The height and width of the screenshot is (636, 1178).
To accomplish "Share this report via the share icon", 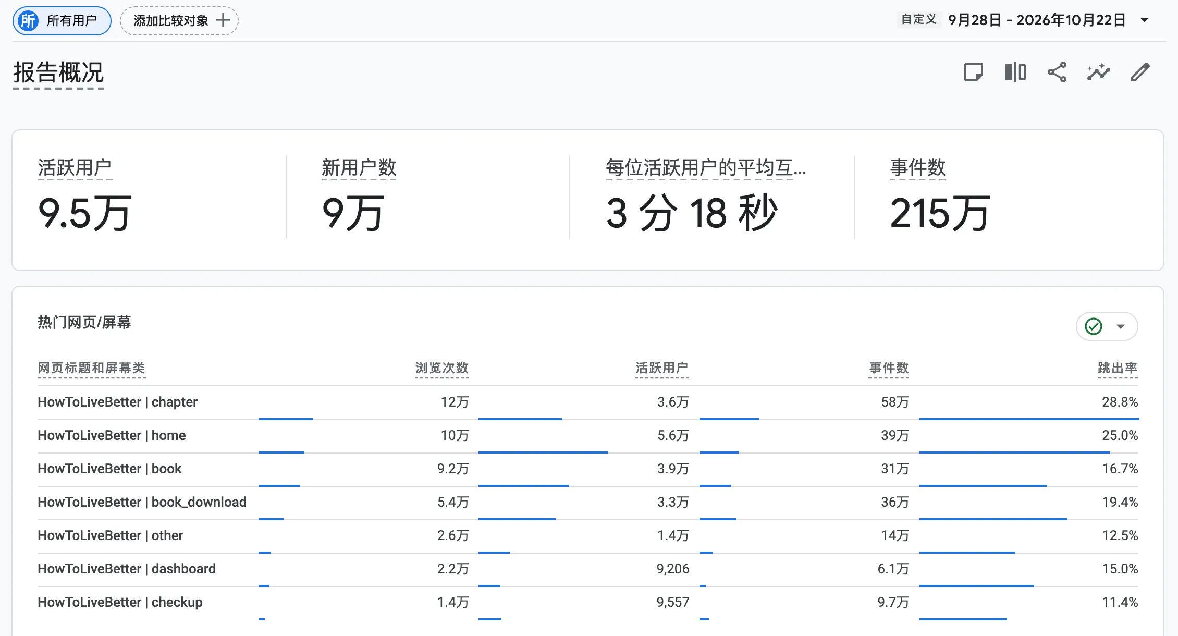I will click(1057, 72).
